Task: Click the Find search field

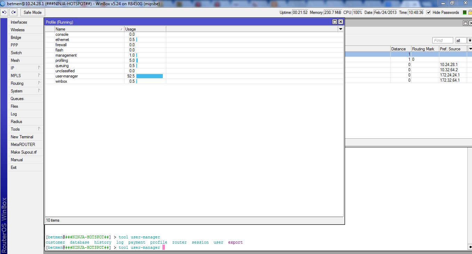Action: 442,40
